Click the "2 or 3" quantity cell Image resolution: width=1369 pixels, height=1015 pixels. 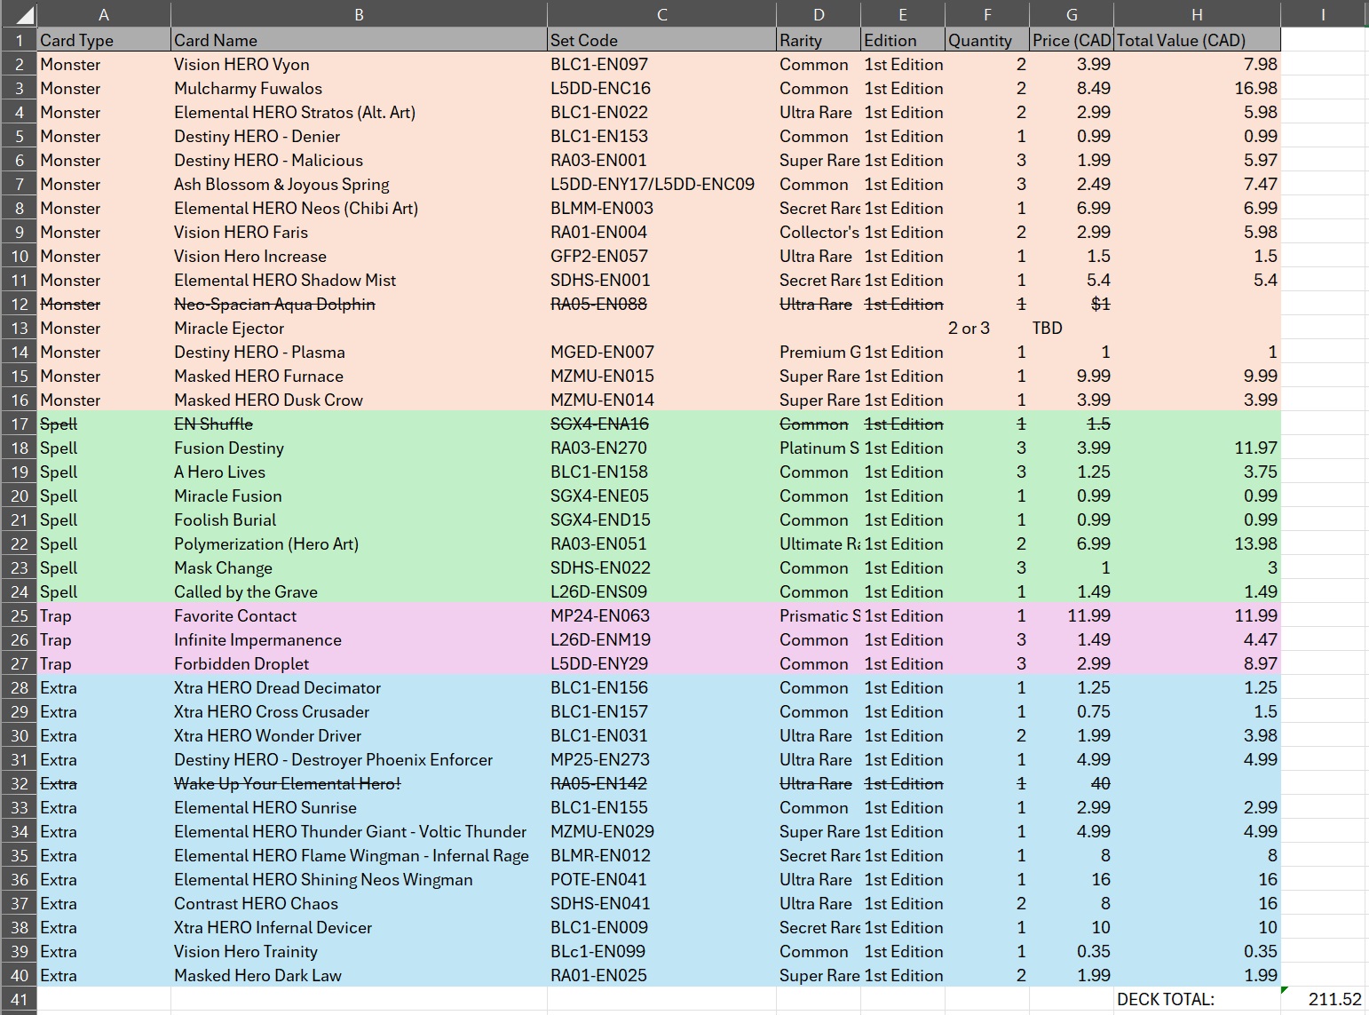click(x=987, y=328)
